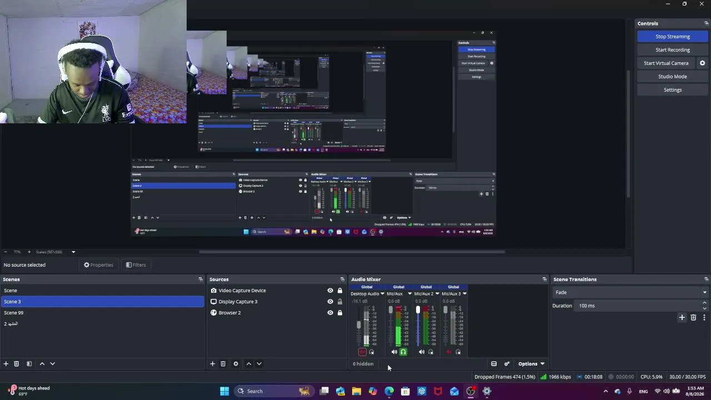Open scene filters icon in Scenes toolbar
711x400 pixels.
(x=29, y=364)
